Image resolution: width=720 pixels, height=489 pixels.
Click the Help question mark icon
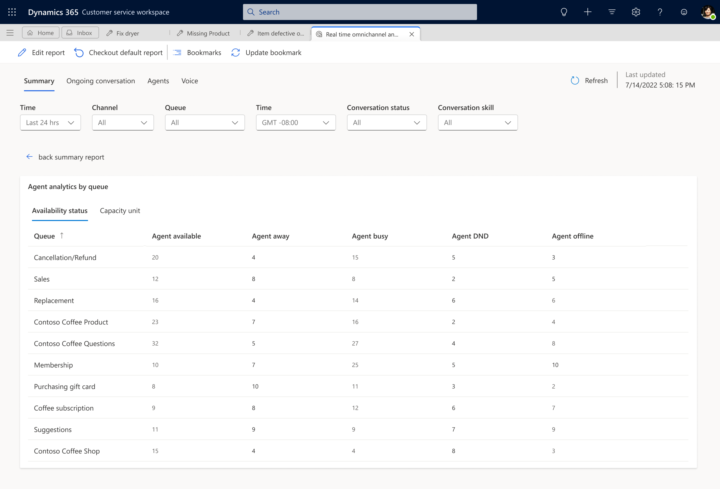pos(660,12)
